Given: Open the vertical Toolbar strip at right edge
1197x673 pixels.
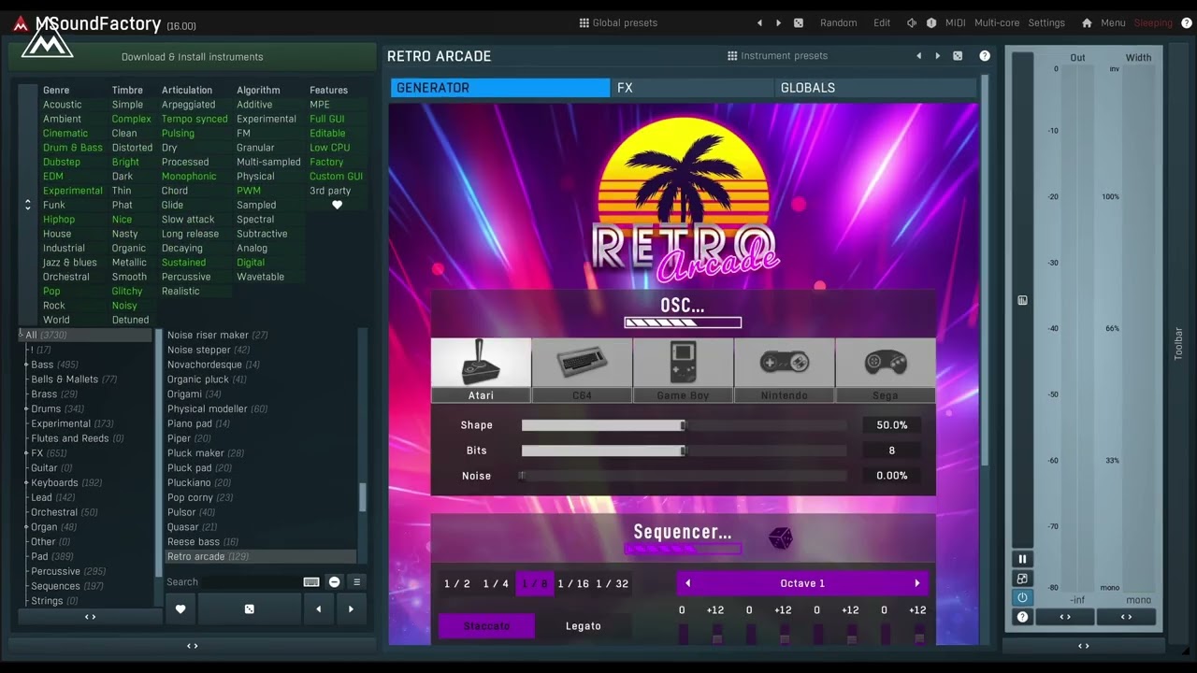Looking at the screenshot, I should coord(1178,343).
